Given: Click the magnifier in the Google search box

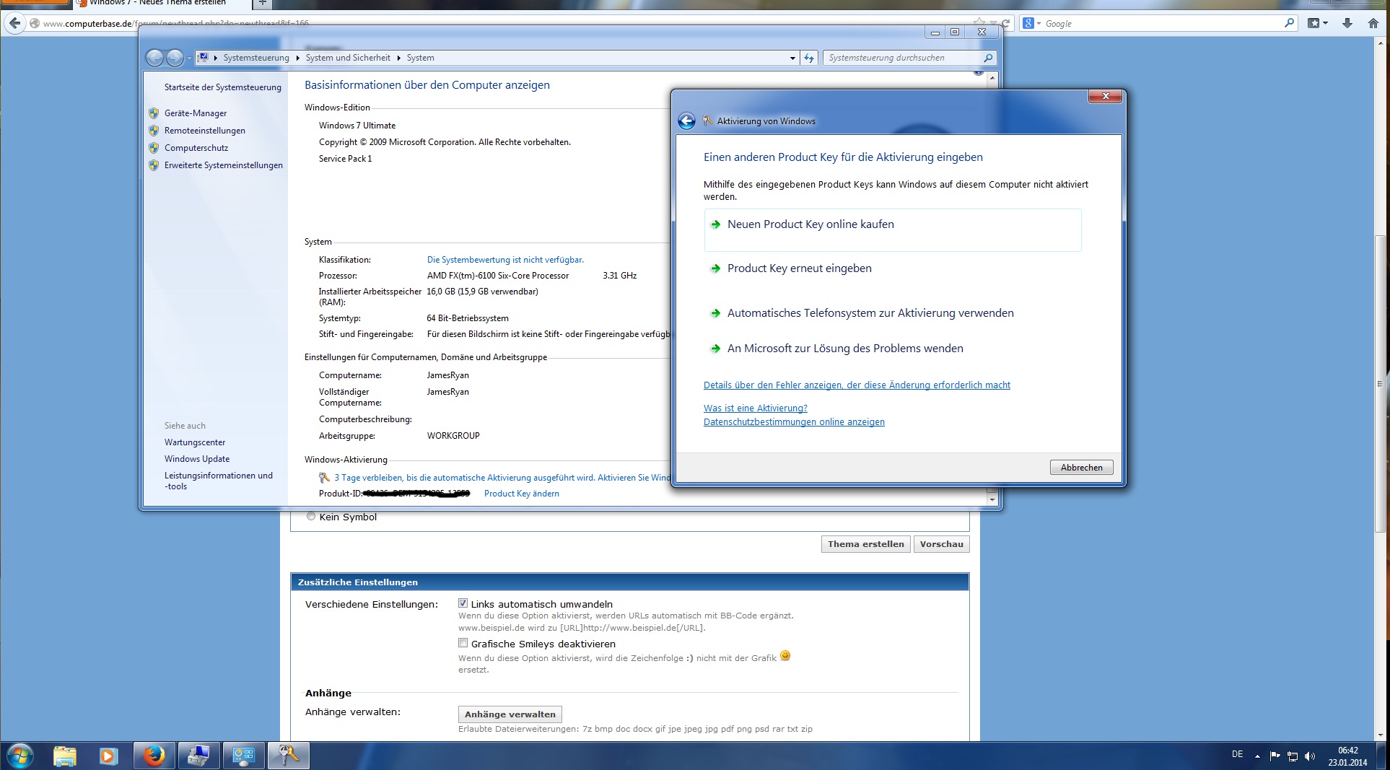Looking at the screenshot, I should [1289, 23].
